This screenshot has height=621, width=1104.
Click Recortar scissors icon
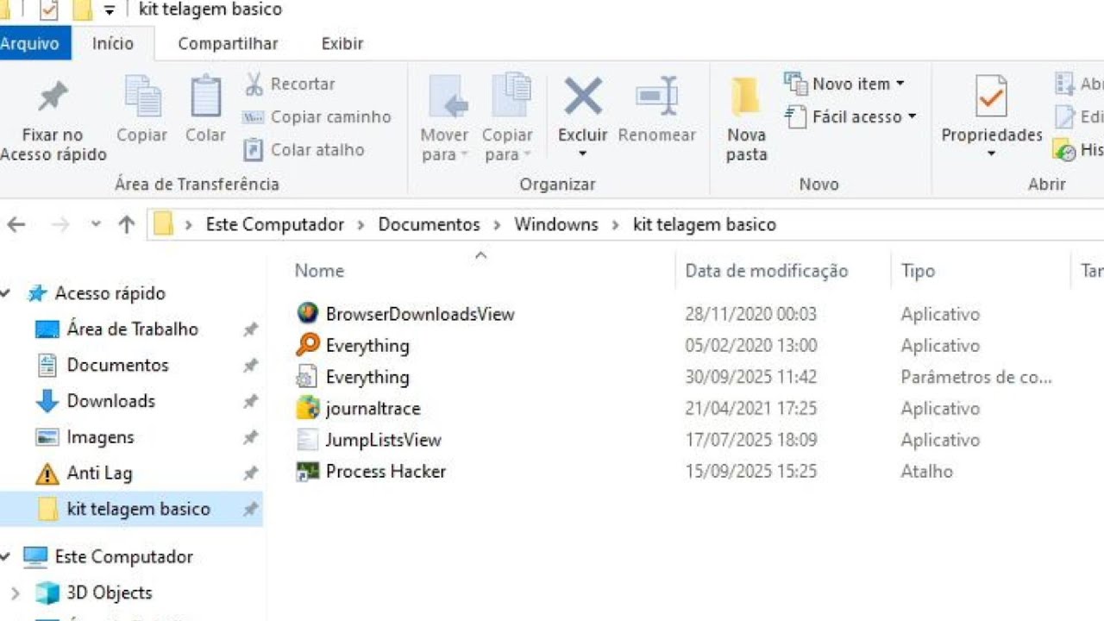coord(254,84)
